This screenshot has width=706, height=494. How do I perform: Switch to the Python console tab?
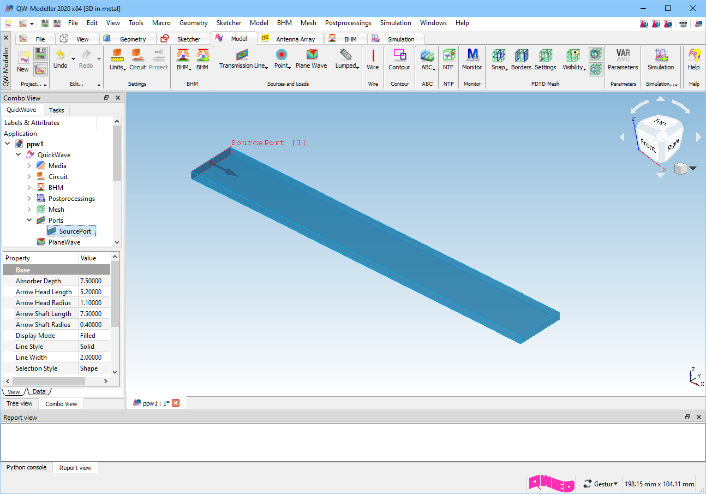tap(27, 467)
